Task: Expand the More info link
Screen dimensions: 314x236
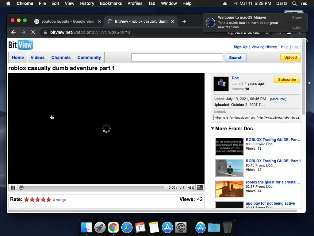Action: (278, 99)
